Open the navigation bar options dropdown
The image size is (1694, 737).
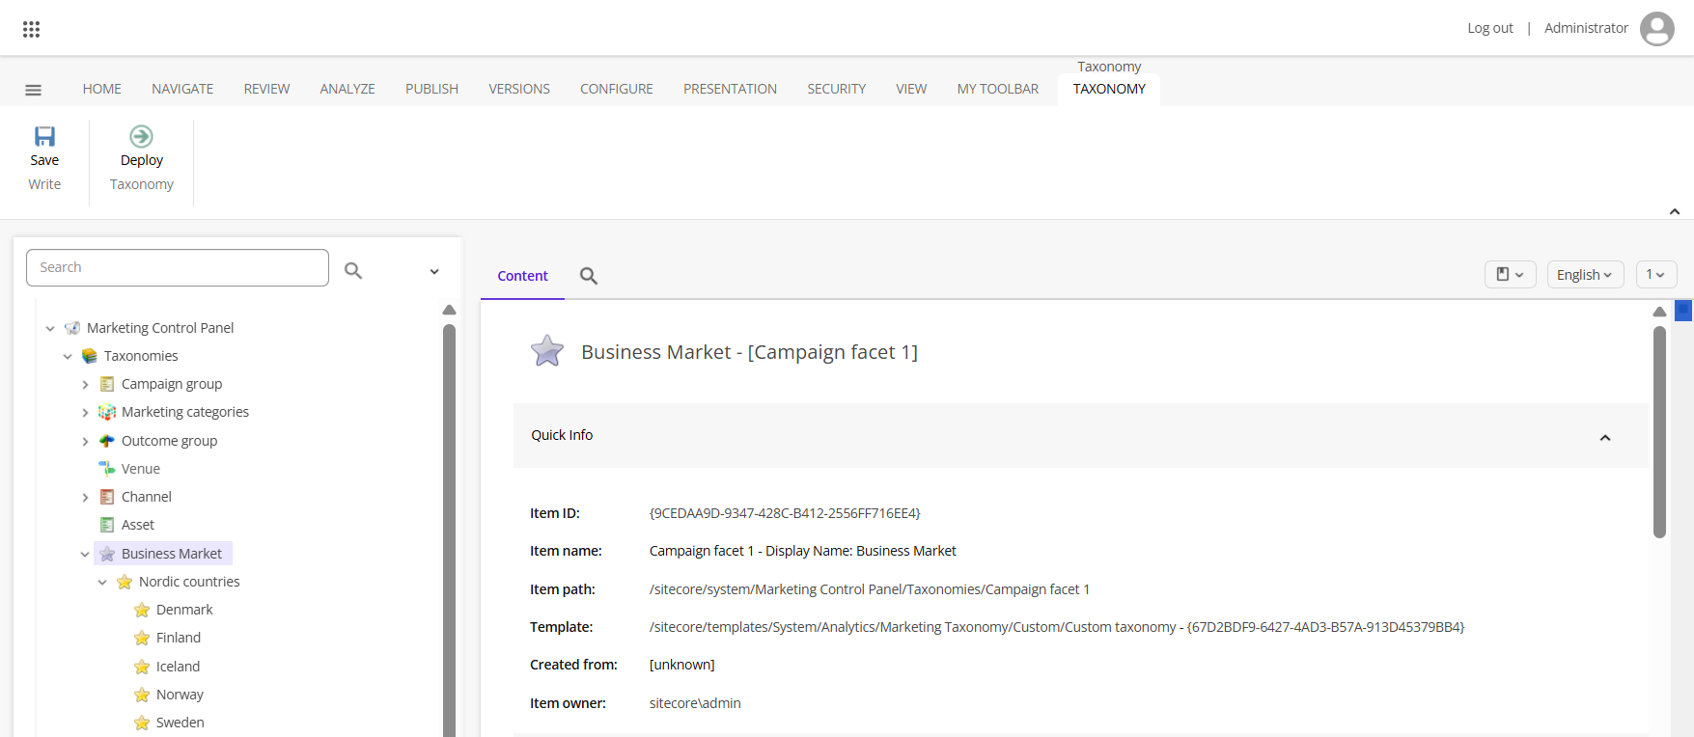tap(1511, 275)
